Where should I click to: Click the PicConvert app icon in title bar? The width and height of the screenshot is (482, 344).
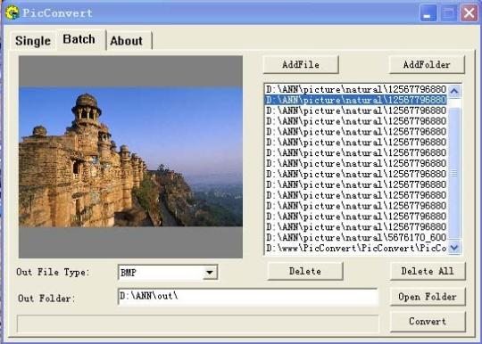(12, 12)
